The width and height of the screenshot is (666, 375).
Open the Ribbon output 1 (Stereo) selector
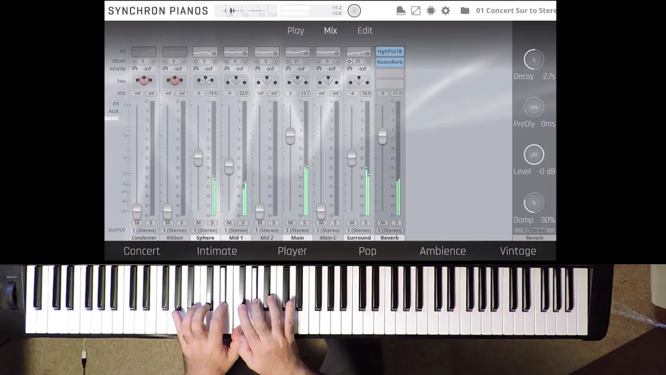174,230
